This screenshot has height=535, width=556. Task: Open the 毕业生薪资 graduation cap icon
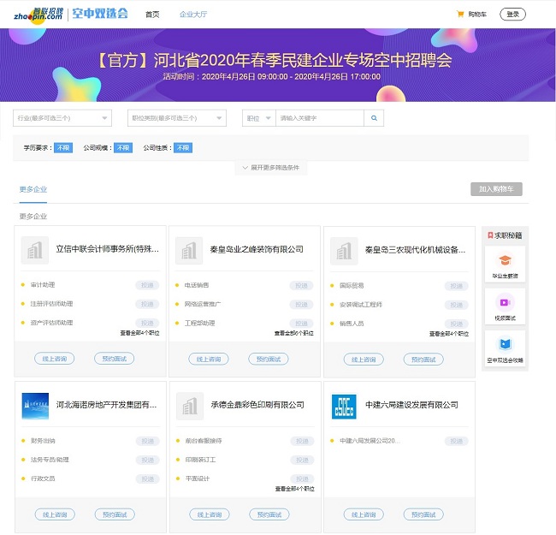tap(505, 260)
